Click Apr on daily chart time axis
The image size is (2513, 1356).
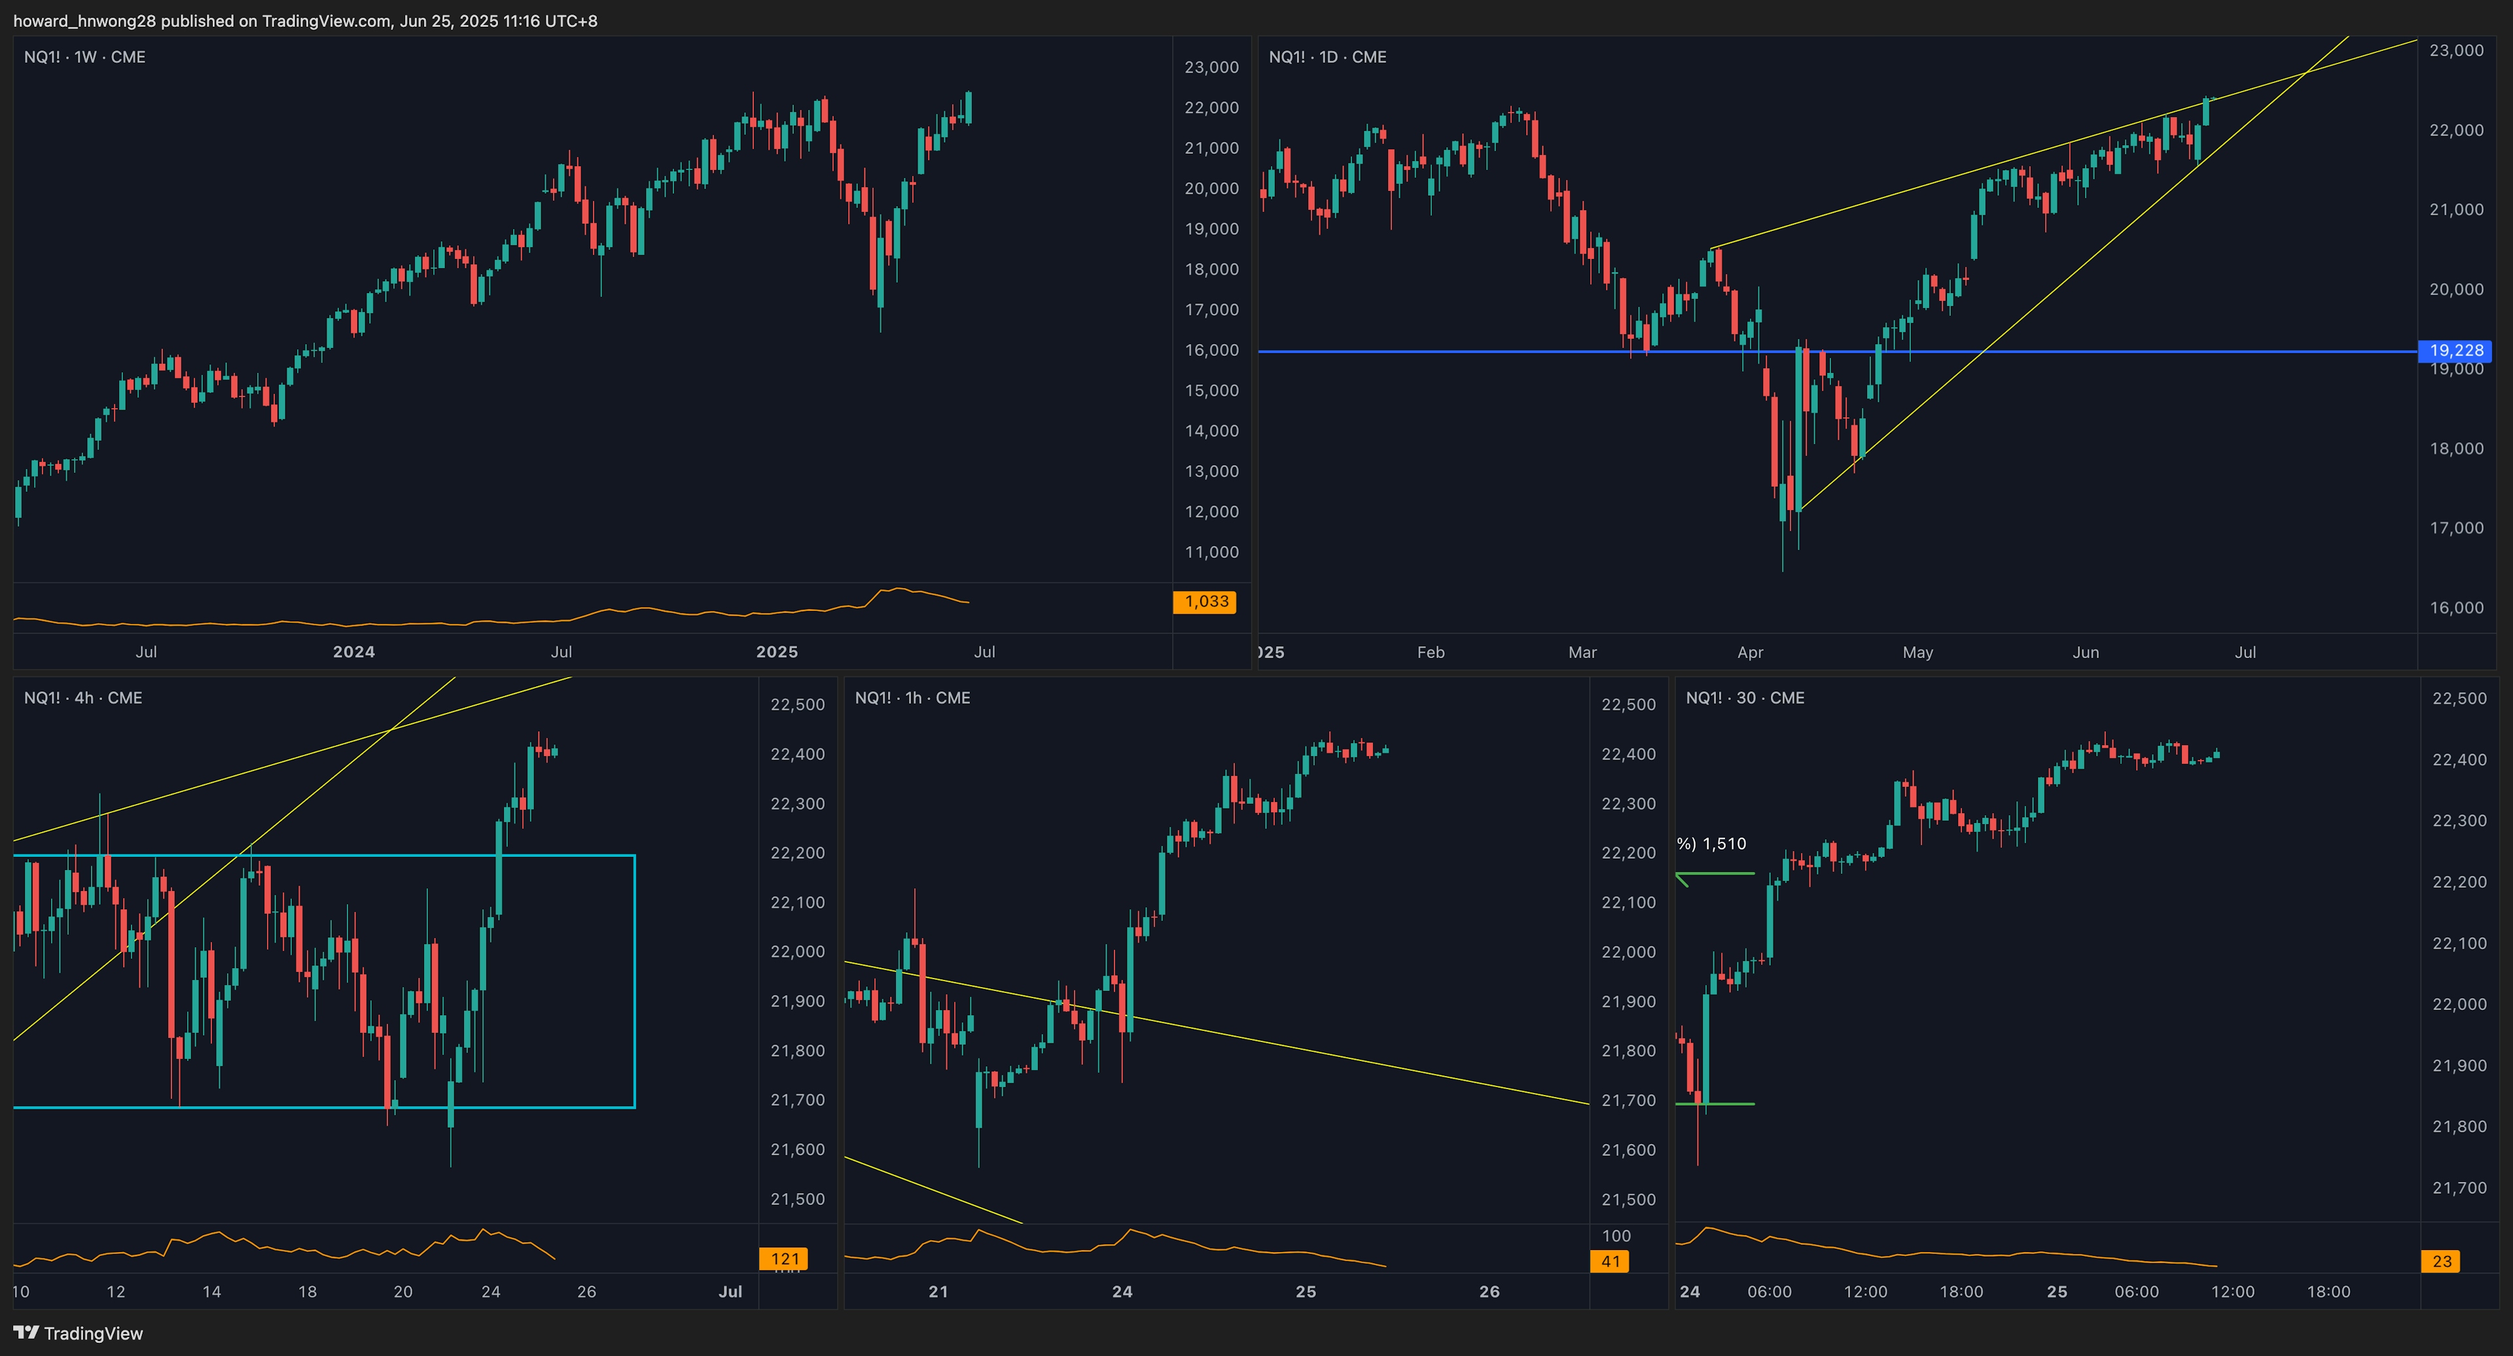click(1750, 652)
